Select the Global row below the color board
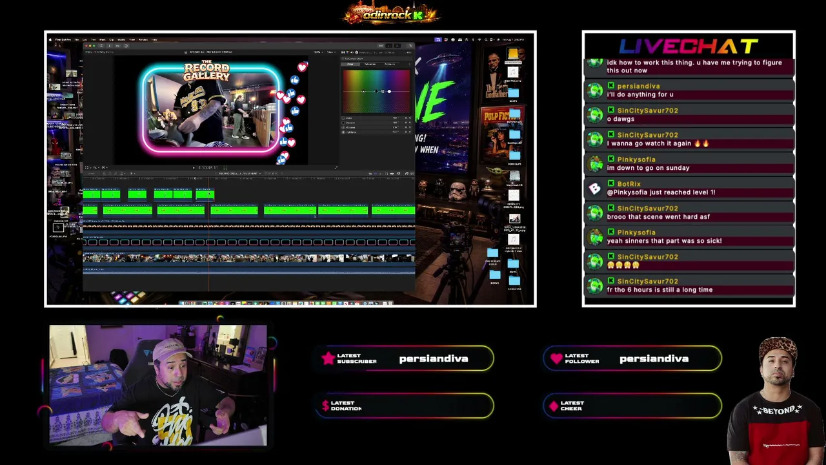 click(376, 118)
